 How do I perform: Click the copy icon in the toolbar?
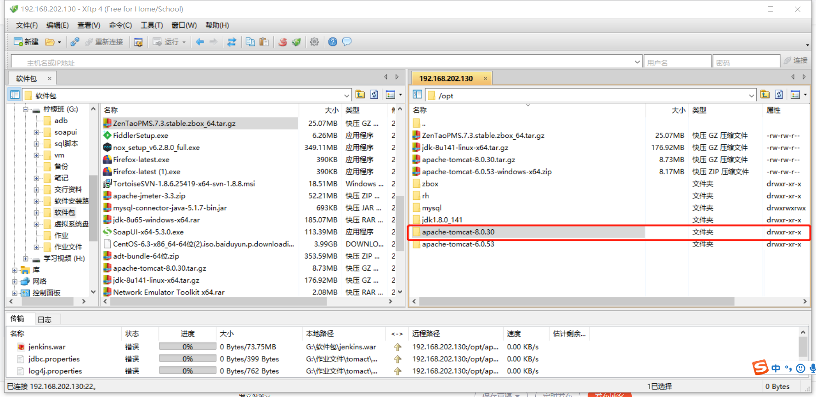click(250, 42)
